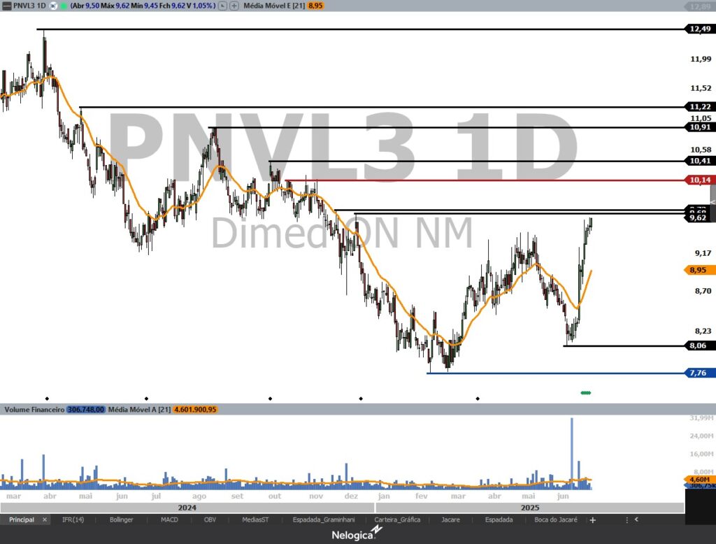
Task: Select the 10,91 price line label
Action: click(700, 127)
